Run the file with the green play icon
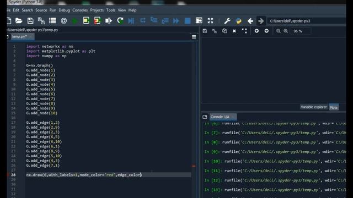The height and width of the screenshot is (198, 353). pos(75,21)
